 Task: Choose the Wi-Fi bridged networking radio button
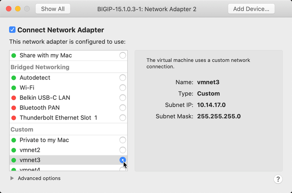(123, 88)
